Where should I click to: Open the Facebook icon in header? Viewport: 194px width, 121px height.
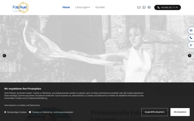point(149,7)
